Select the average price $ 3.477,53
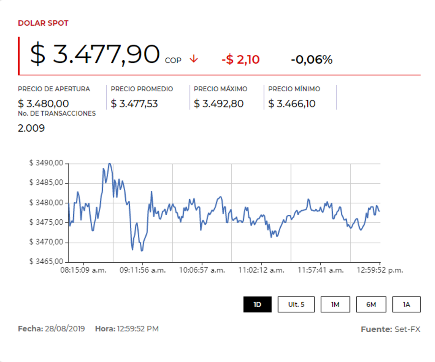This screenshot has height=362, width=435. tap(134, 104)
